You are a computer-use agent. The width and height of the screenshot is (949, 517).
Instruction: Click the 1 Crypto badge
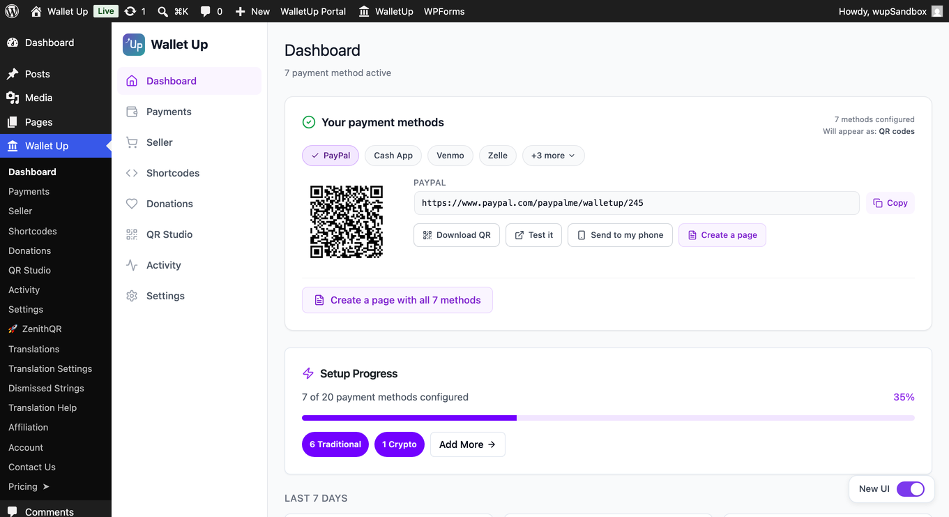[x=400, y=444]
